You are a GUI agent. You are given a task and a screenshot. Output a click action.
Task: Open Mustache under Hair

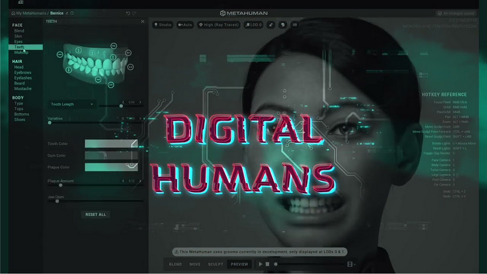click(x=23, y=89)
